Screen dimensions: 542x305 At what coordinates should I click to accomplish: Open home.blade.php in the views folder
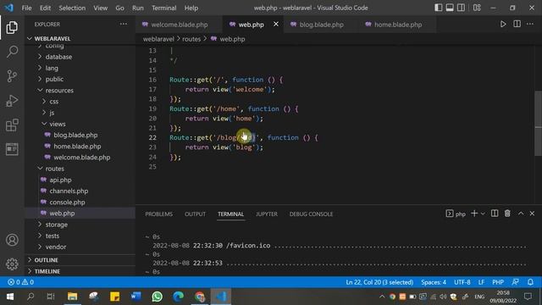[x=77, y=147]
